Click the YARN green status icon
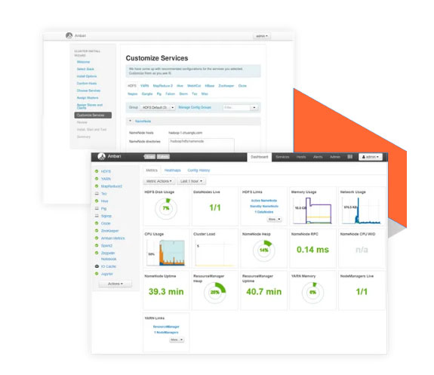 click(97, 179)
